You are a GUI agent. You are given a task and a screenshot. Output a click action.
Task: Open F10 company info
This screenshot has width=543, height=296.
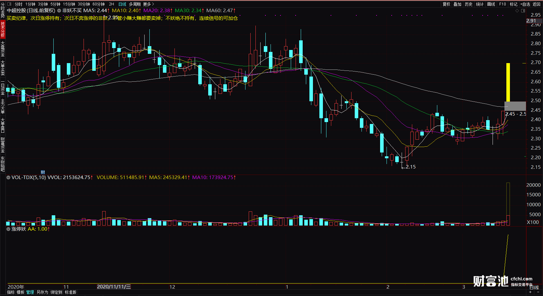(x=503, y=4)
